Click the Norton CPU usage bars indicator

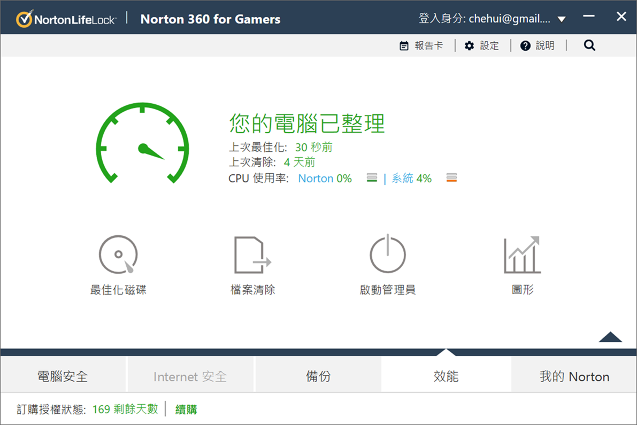point(372,178)
